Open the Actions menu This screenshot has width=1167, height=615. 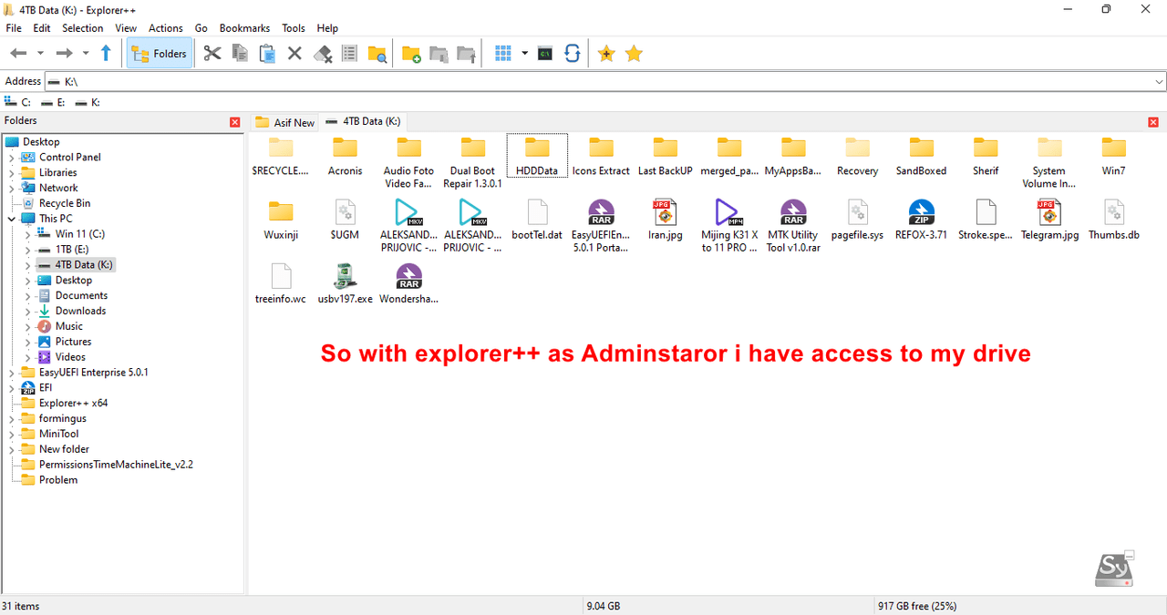(166, 28)
